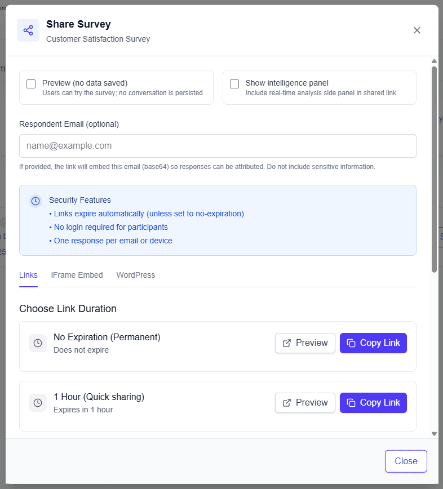
Task: Preview the 1 Hour quick sharing link
Action: 305,402
